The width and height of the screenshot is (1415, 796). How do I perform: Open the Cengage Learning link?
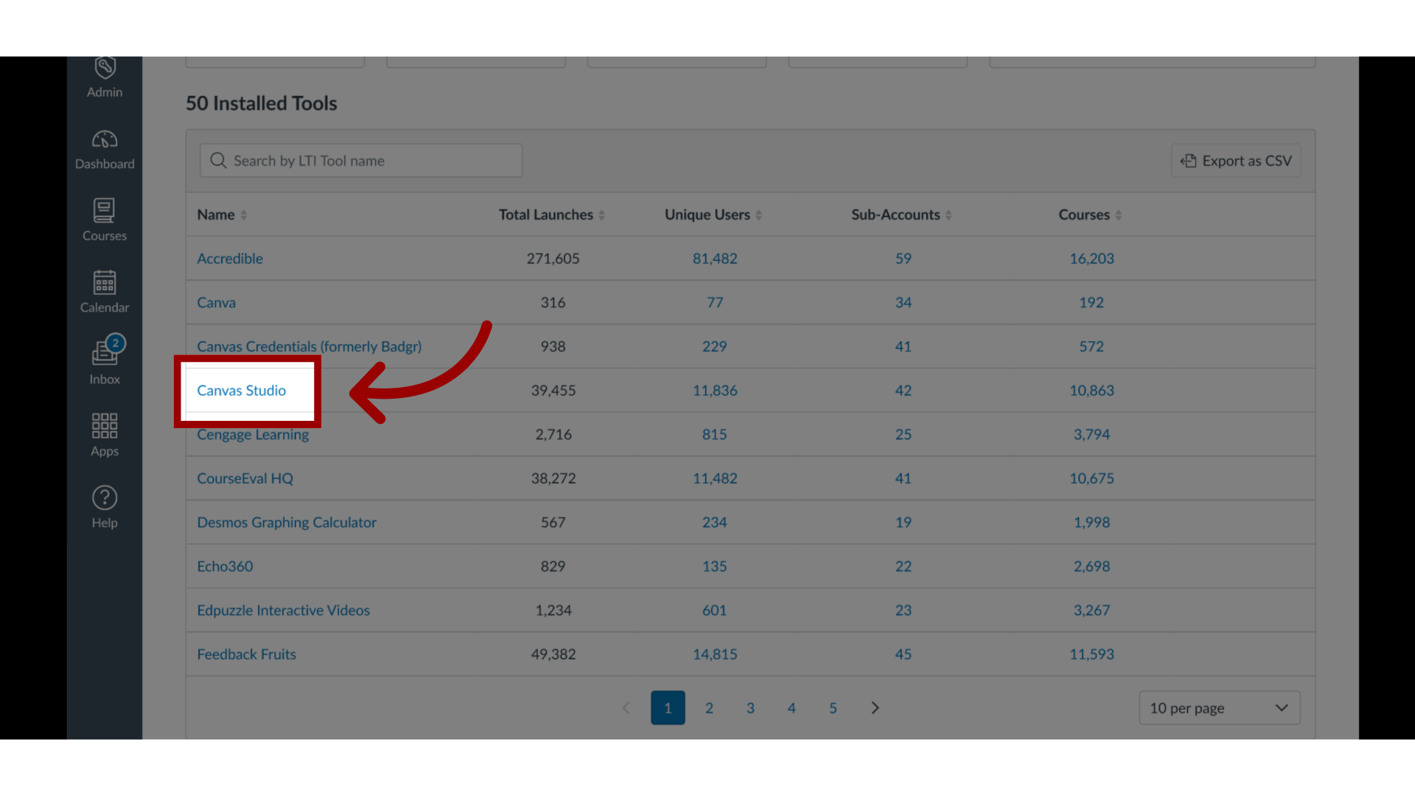pos(253,435)
